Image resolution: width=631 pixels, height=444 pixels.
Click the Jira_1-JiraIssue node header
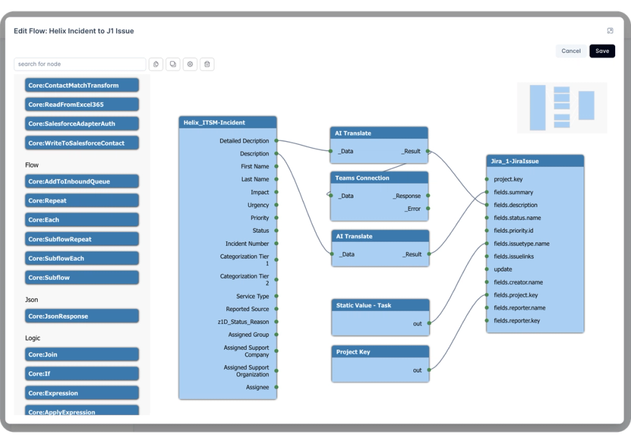tap(535, 161)
